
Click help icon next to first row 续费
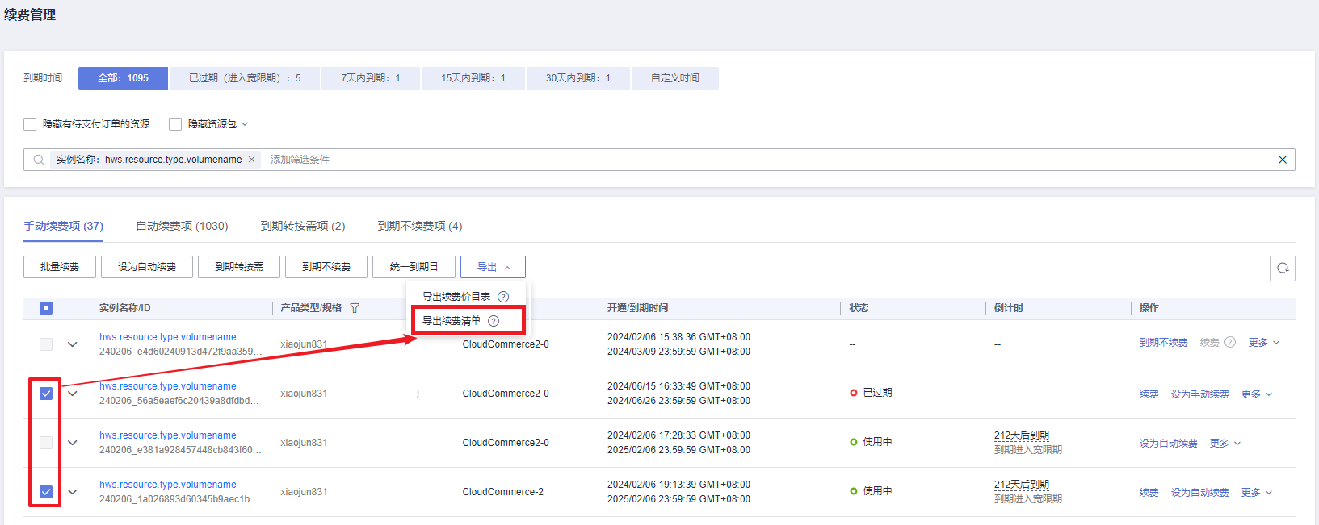click(x=1229, y=342)
